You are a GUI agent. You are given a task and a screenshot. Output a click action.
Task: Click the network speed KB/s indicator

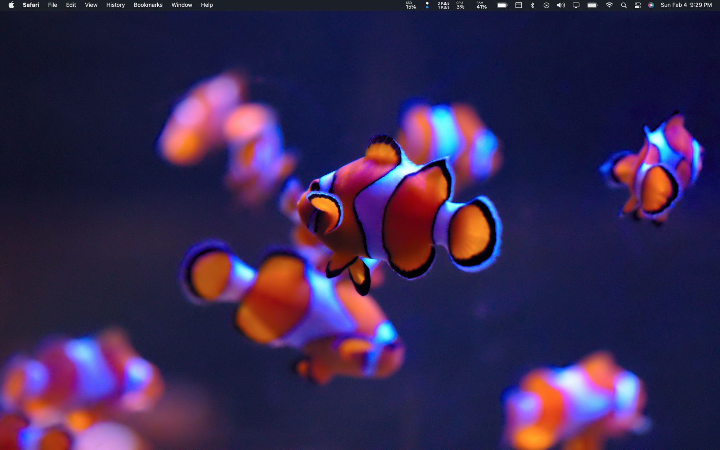443,5
